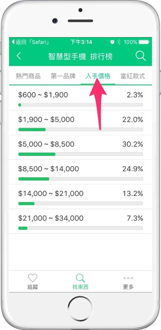Open the $14,000 ~ $21,000 range
The width and height of the screenshot is (161, 330).
80,197
